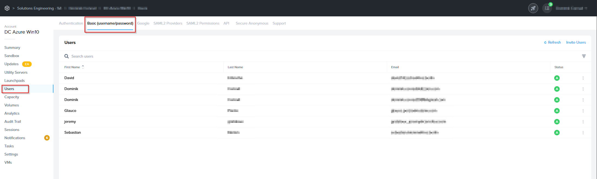Open the three-dot menu for David
The height and width of the screenshot is (179, 597).
tap(583, 78)
